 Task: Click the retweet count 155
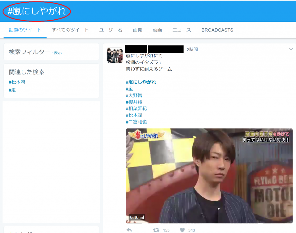166,230
